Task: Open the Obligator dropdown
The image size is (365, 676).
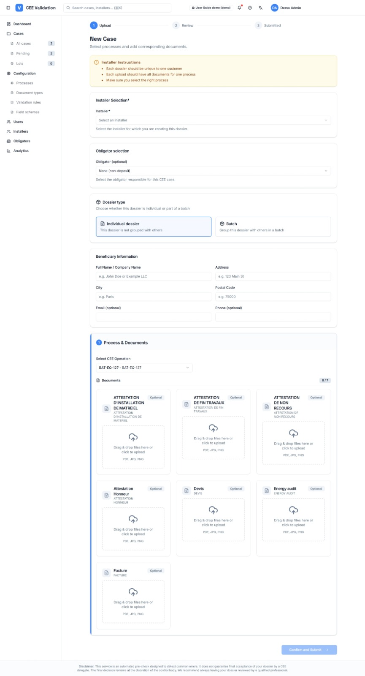Action: (x=213, y=171)
